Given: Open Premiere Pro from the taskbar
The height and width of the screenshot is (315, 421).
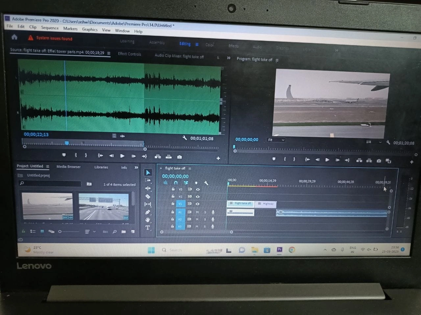Looking at the screenshot, I should click(x=280, y=250).
